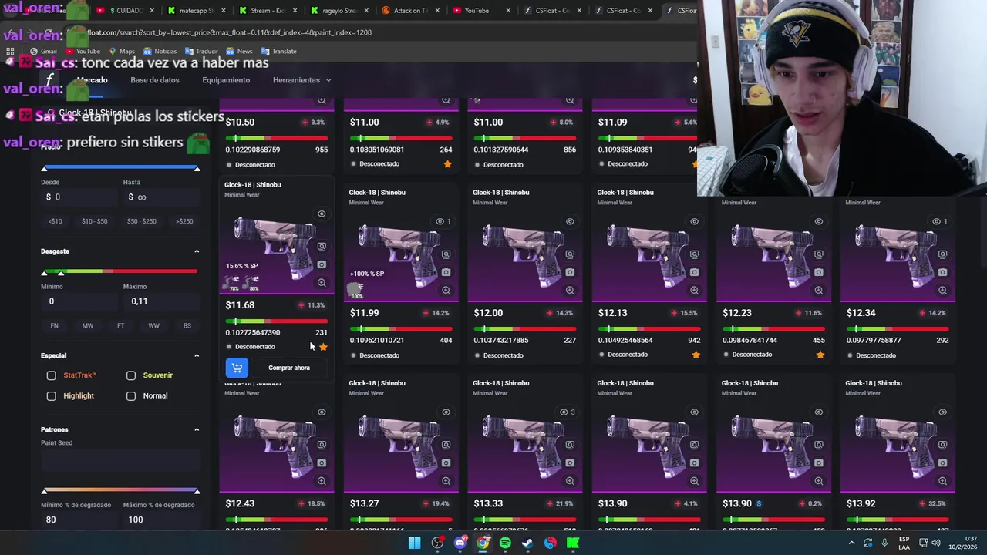Check the Normal filter checkbox
The image size is (987, 555).
[x=131, y=396]
